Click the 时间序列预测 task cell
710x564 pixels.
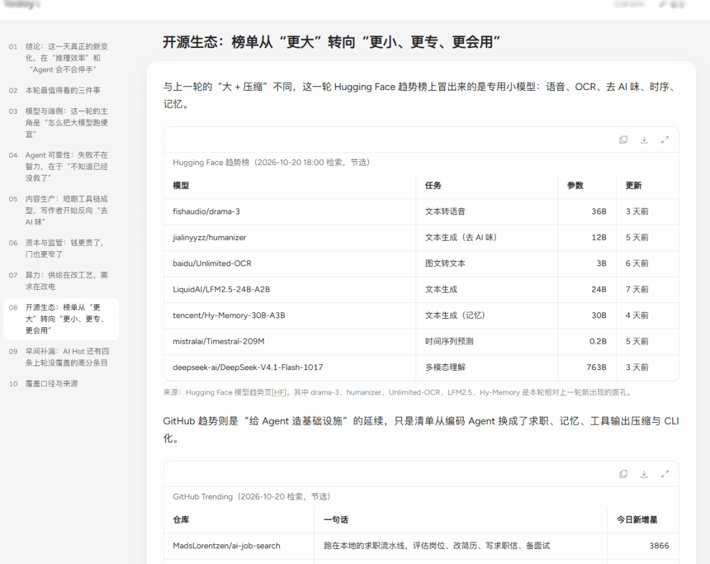click(486, 341)
